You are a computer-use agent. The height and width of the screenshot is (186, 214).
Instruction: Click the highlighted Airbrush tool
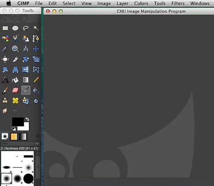point(26,90)
